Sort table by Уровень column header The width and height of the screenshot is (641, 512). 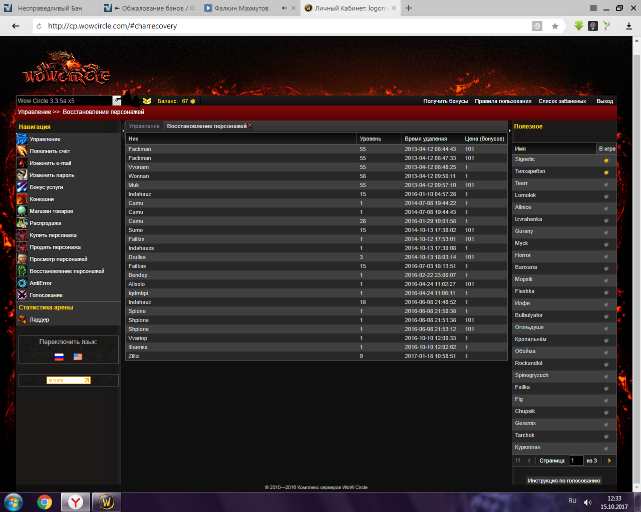pos(371,138)
